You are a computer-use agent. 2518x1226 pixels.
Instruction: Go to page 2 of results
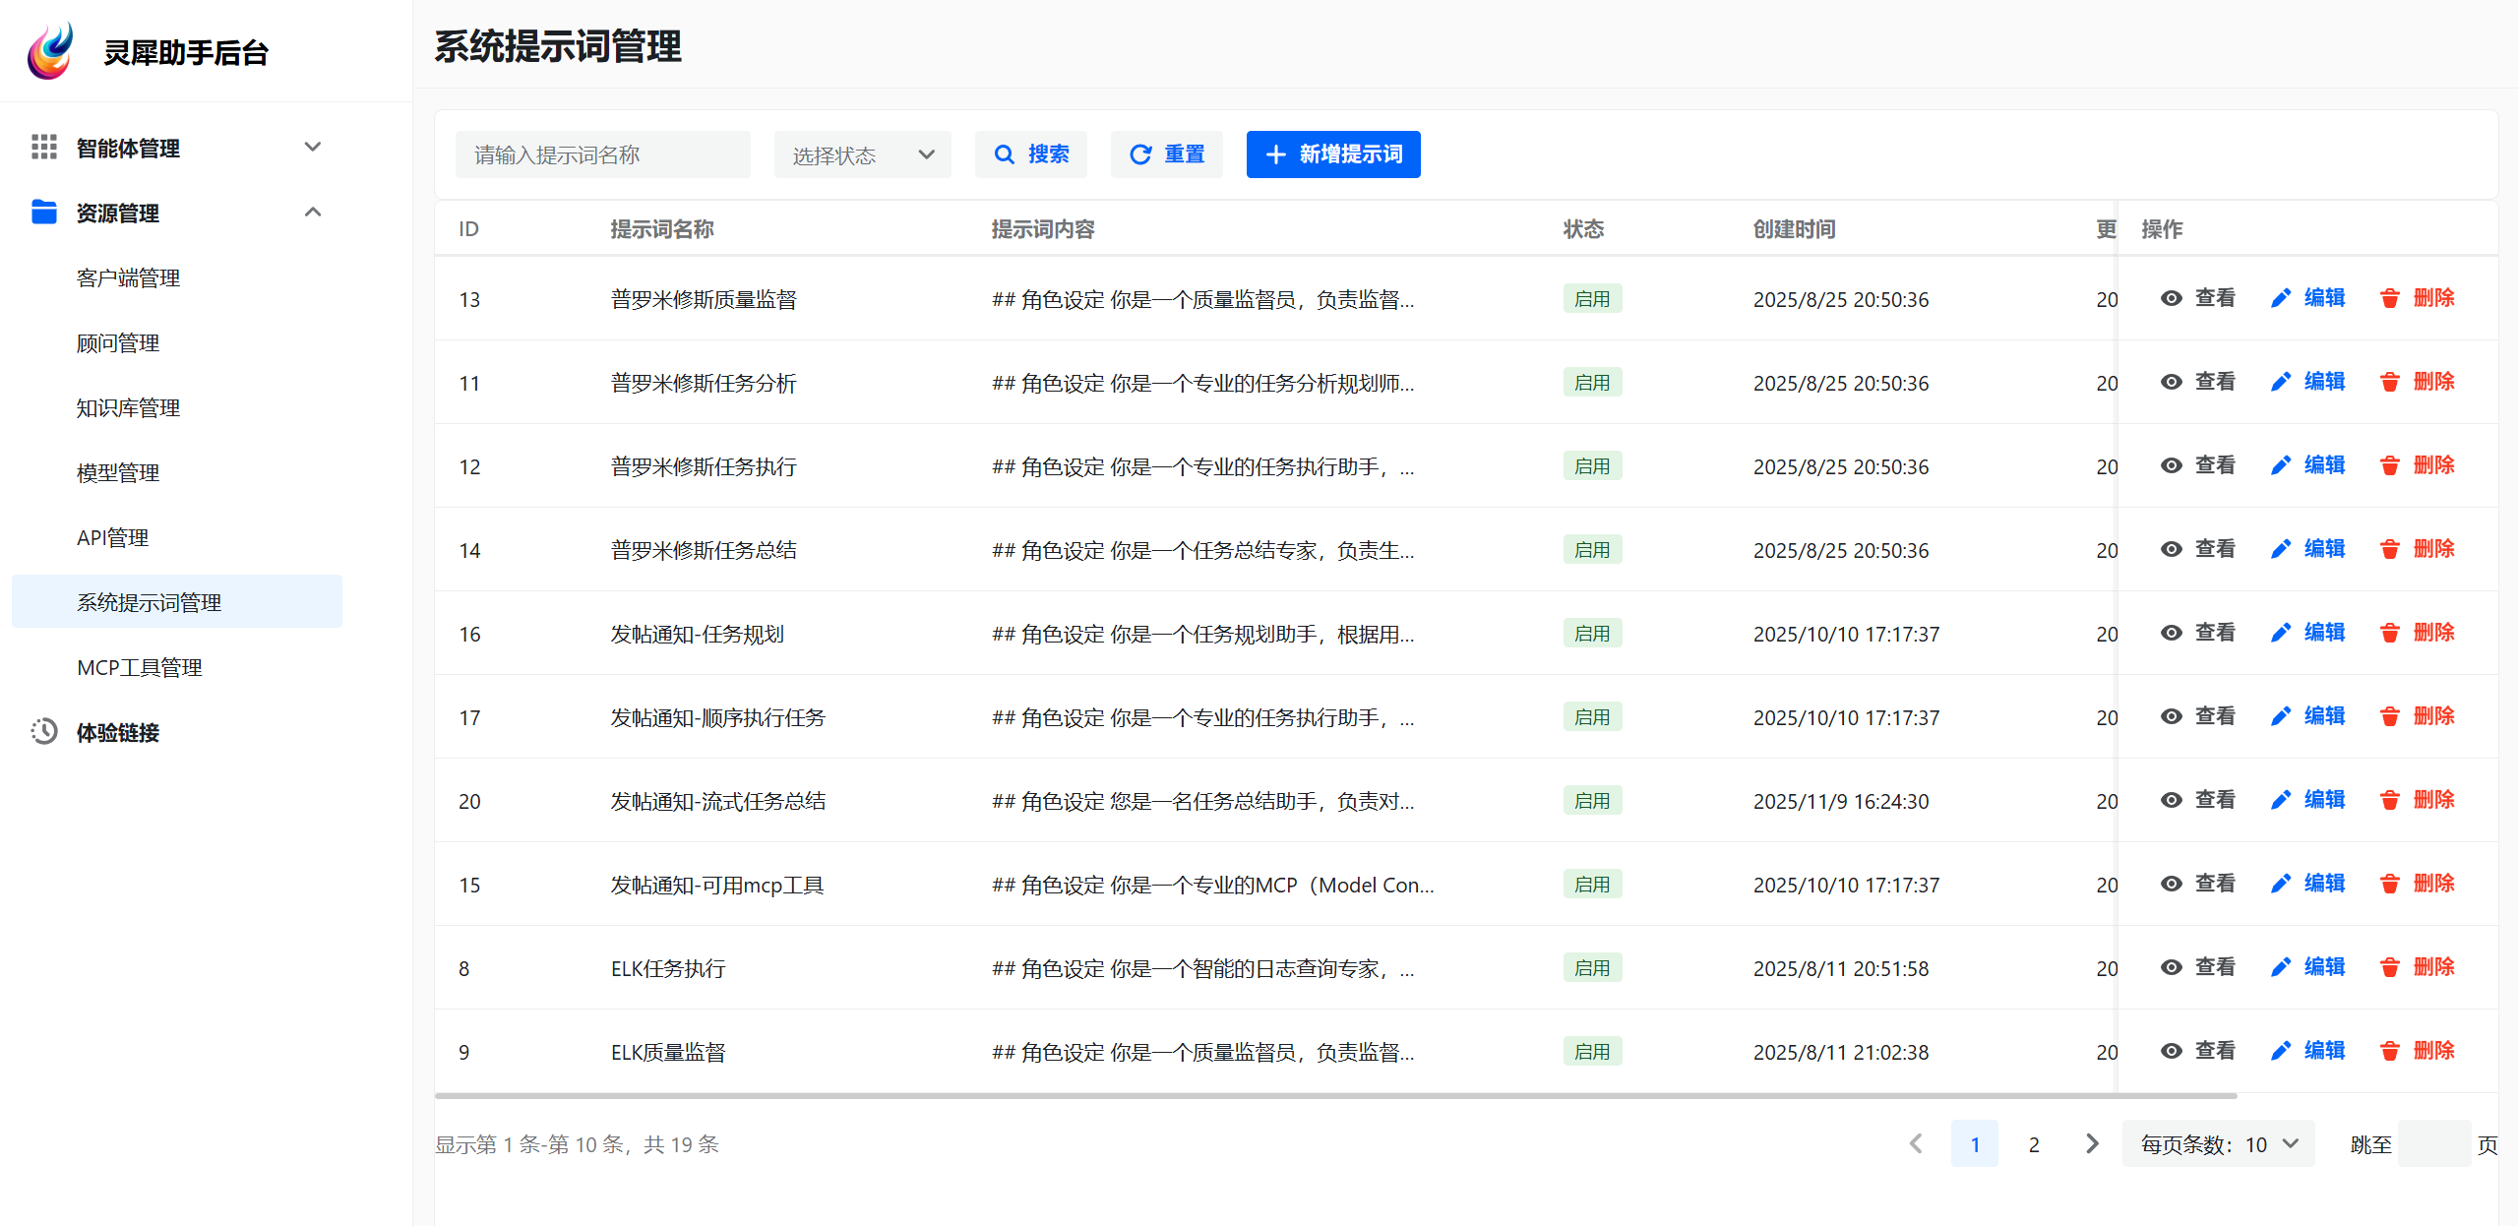(x=2033, y=1143)
